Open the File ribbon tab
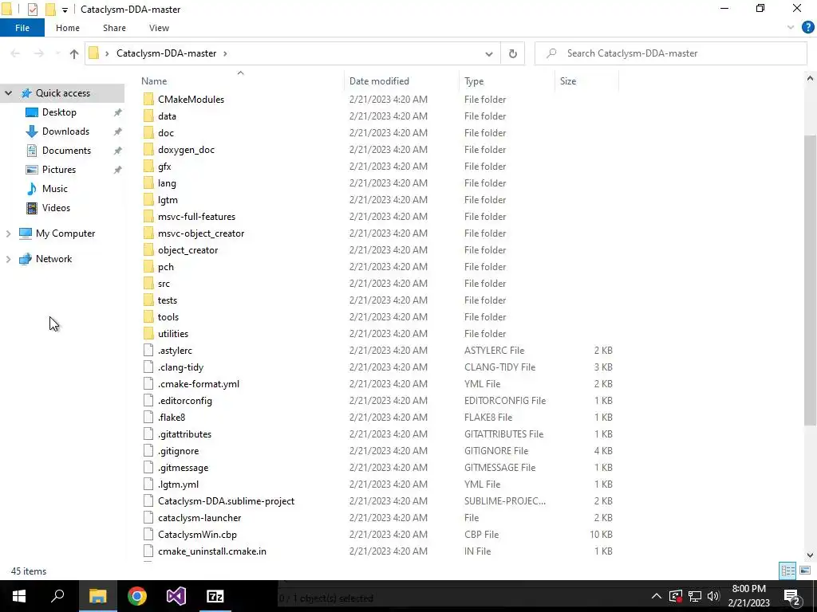 tap(22, 28)
